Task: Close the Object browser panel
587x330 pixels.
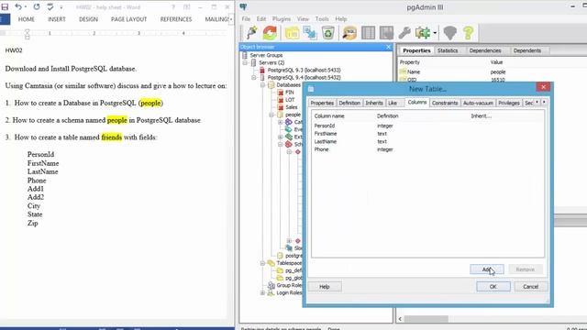Action: click(388, 47)
